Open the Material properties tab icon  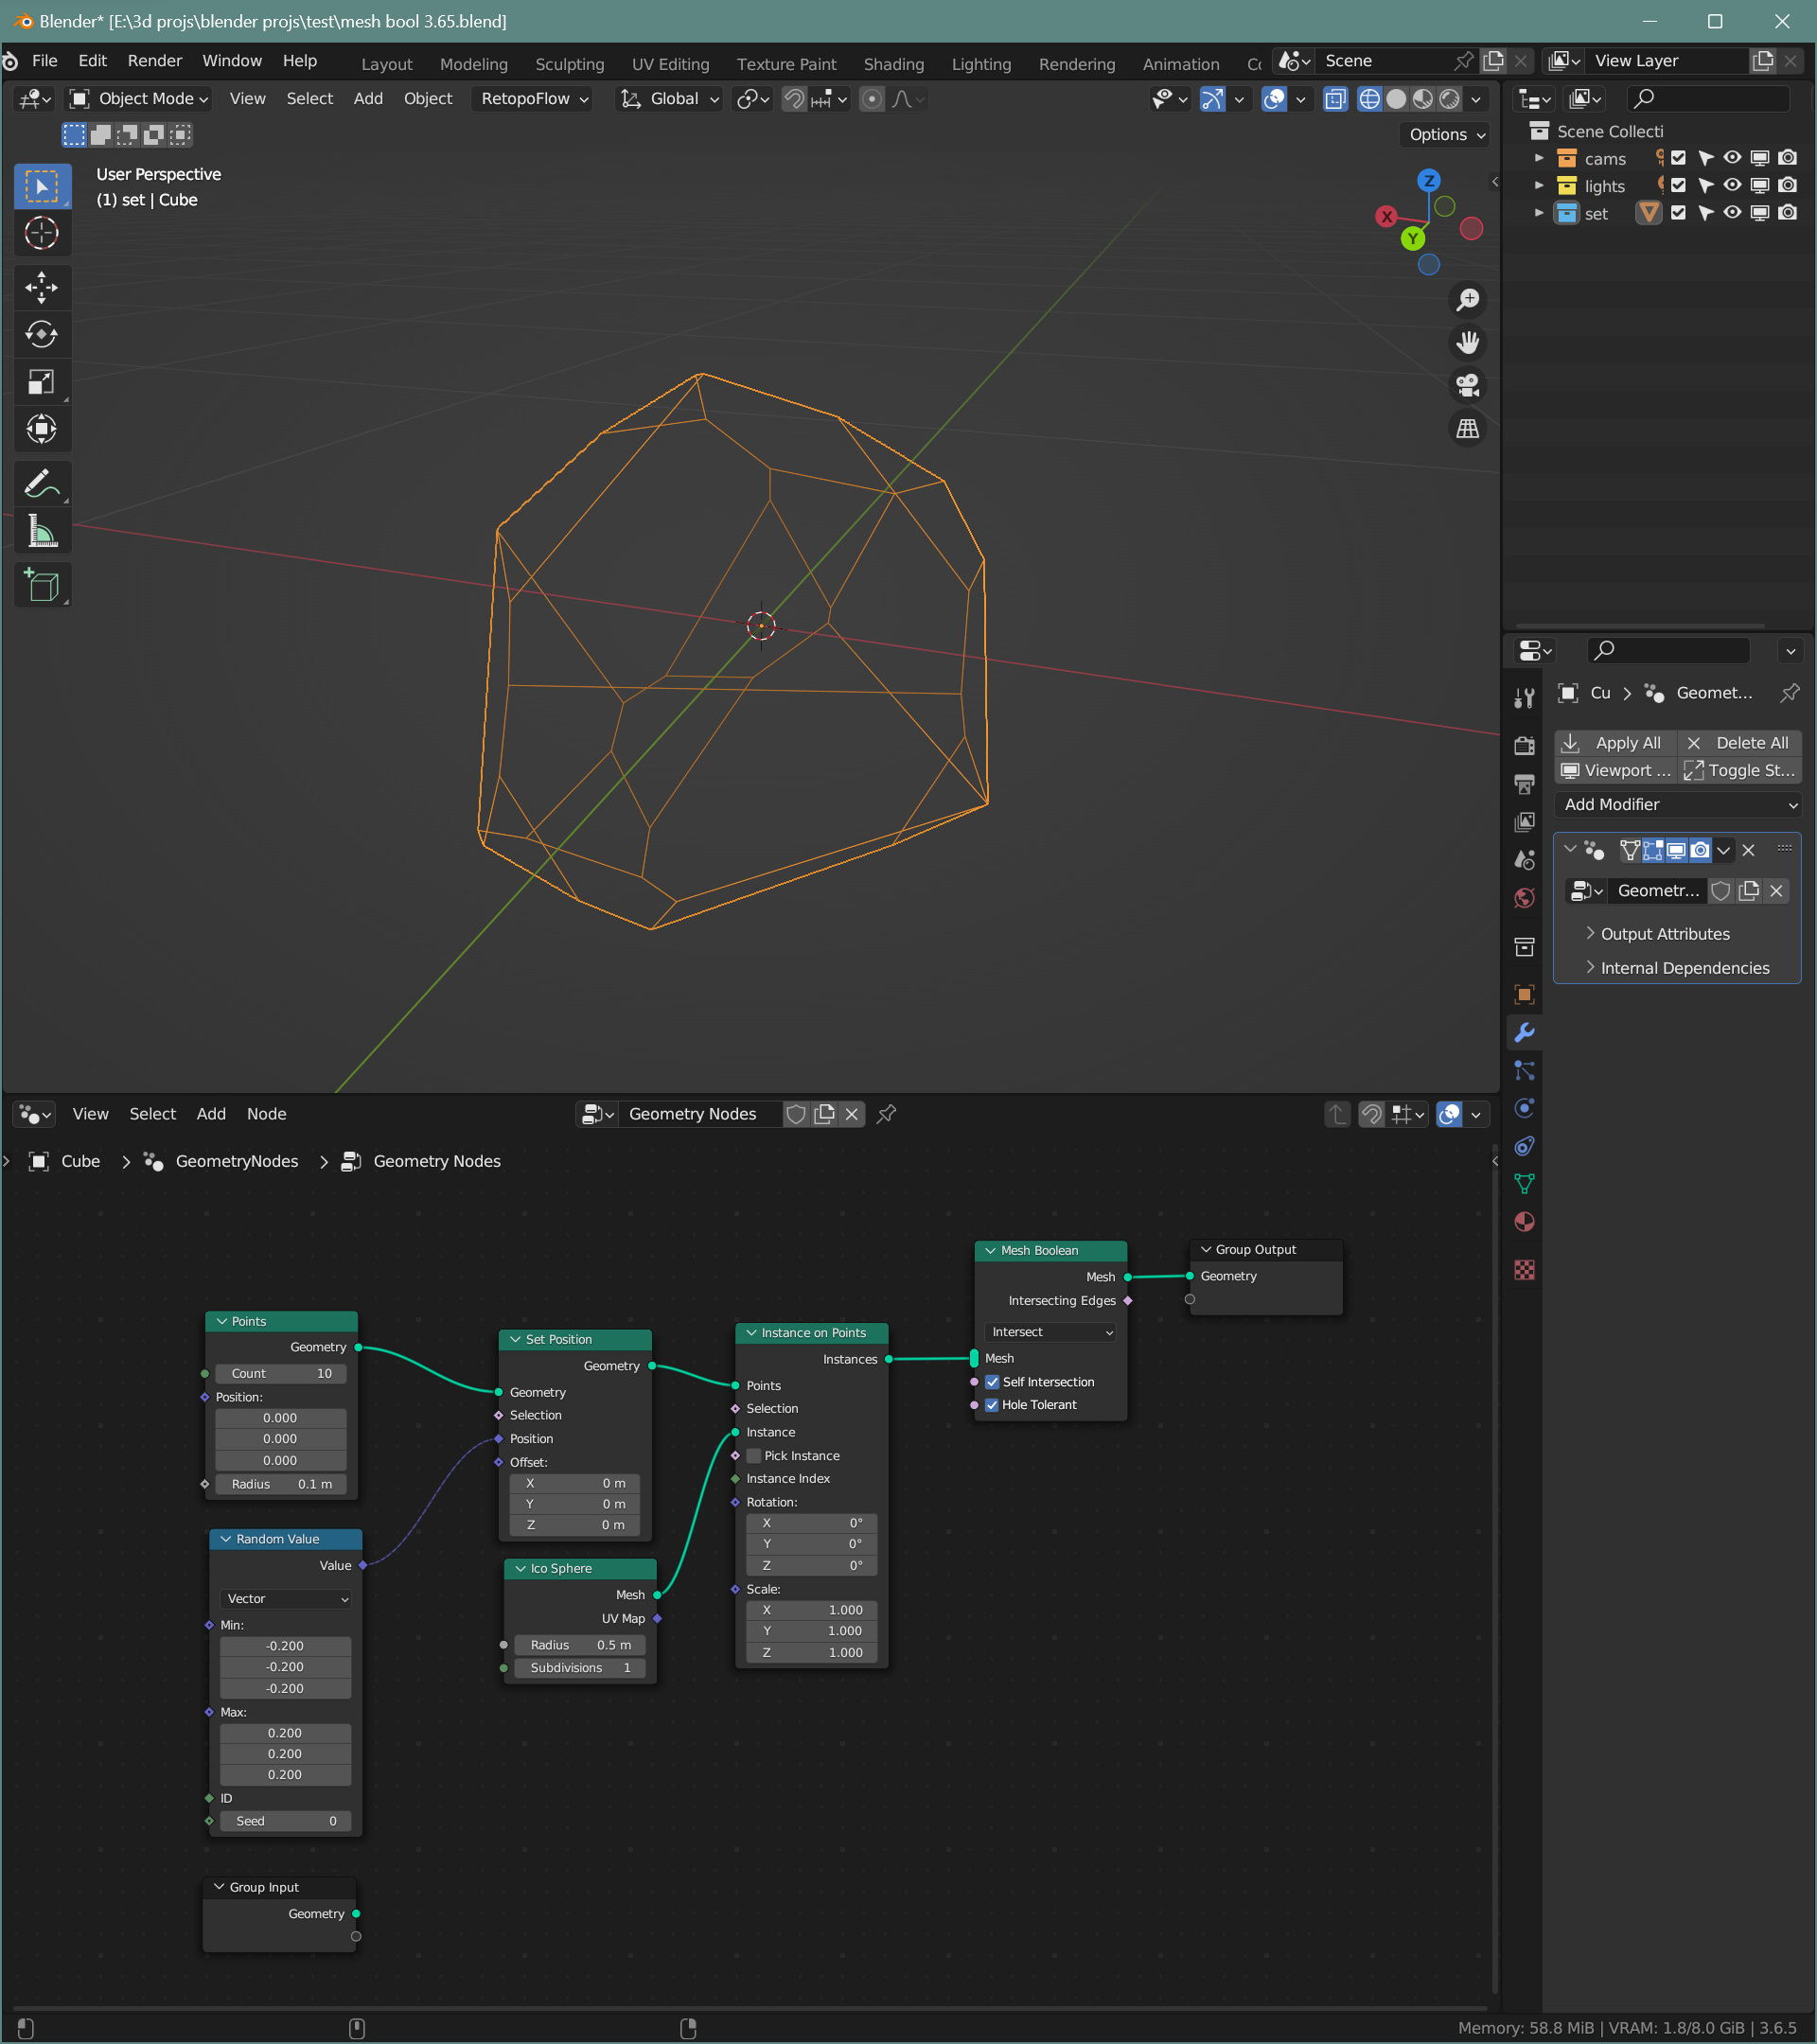tap(1524, 1222)
